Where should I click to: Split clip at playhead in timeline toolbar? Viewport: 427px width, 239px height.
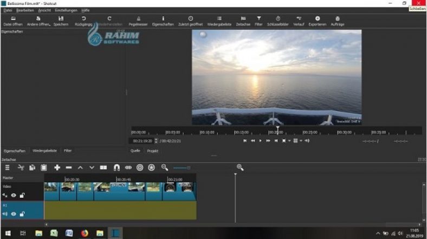[x=103, y=167]
